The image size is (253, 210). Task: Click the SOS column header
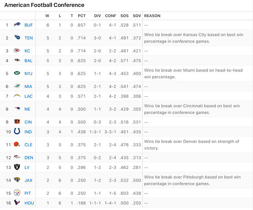pyautogui.click(x=124, y=16)
